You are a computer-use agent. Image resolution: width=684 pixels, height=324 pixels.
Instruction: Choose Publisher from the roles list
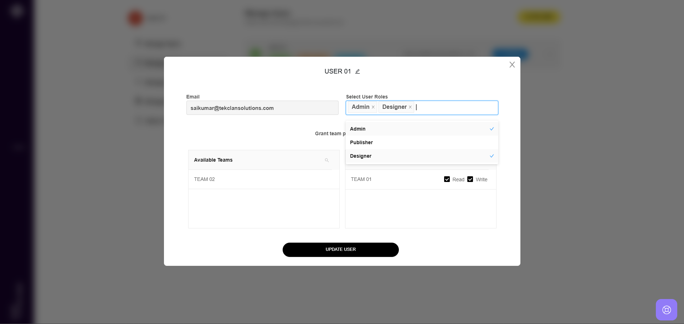click(x=361, y=142)
